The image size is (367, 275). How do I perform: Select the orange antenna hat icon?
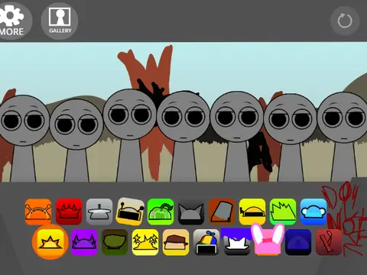click(x=38, y=212)
